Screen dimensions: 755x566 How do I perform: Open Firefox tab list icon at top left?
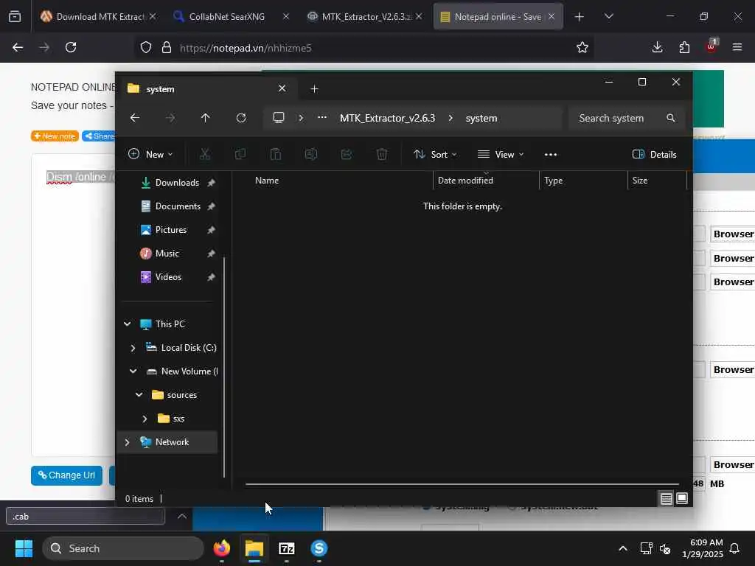(x=15, y=16)
